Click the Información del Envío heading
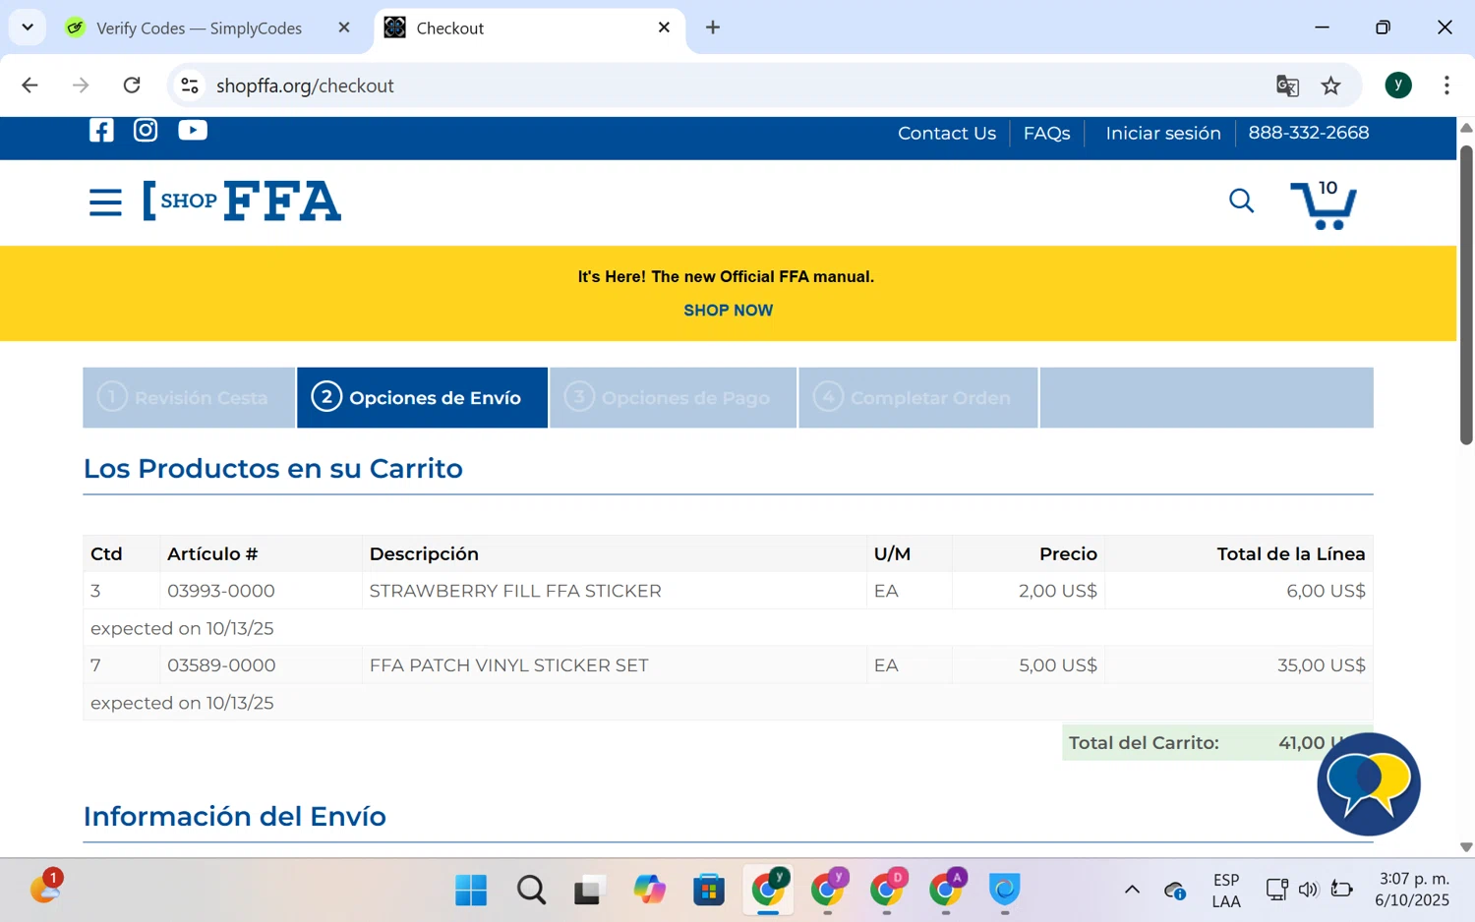Image resolution: width=1475 pixels, height=922 pixels. 235,817
